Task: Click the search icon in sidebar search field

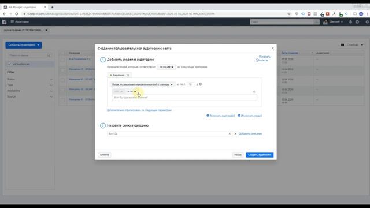Action: tap(49, 55)
